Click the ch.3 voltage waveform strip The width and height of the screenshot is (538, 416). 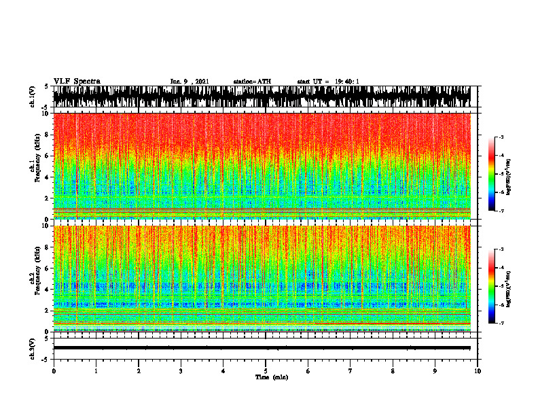[262, 348]
